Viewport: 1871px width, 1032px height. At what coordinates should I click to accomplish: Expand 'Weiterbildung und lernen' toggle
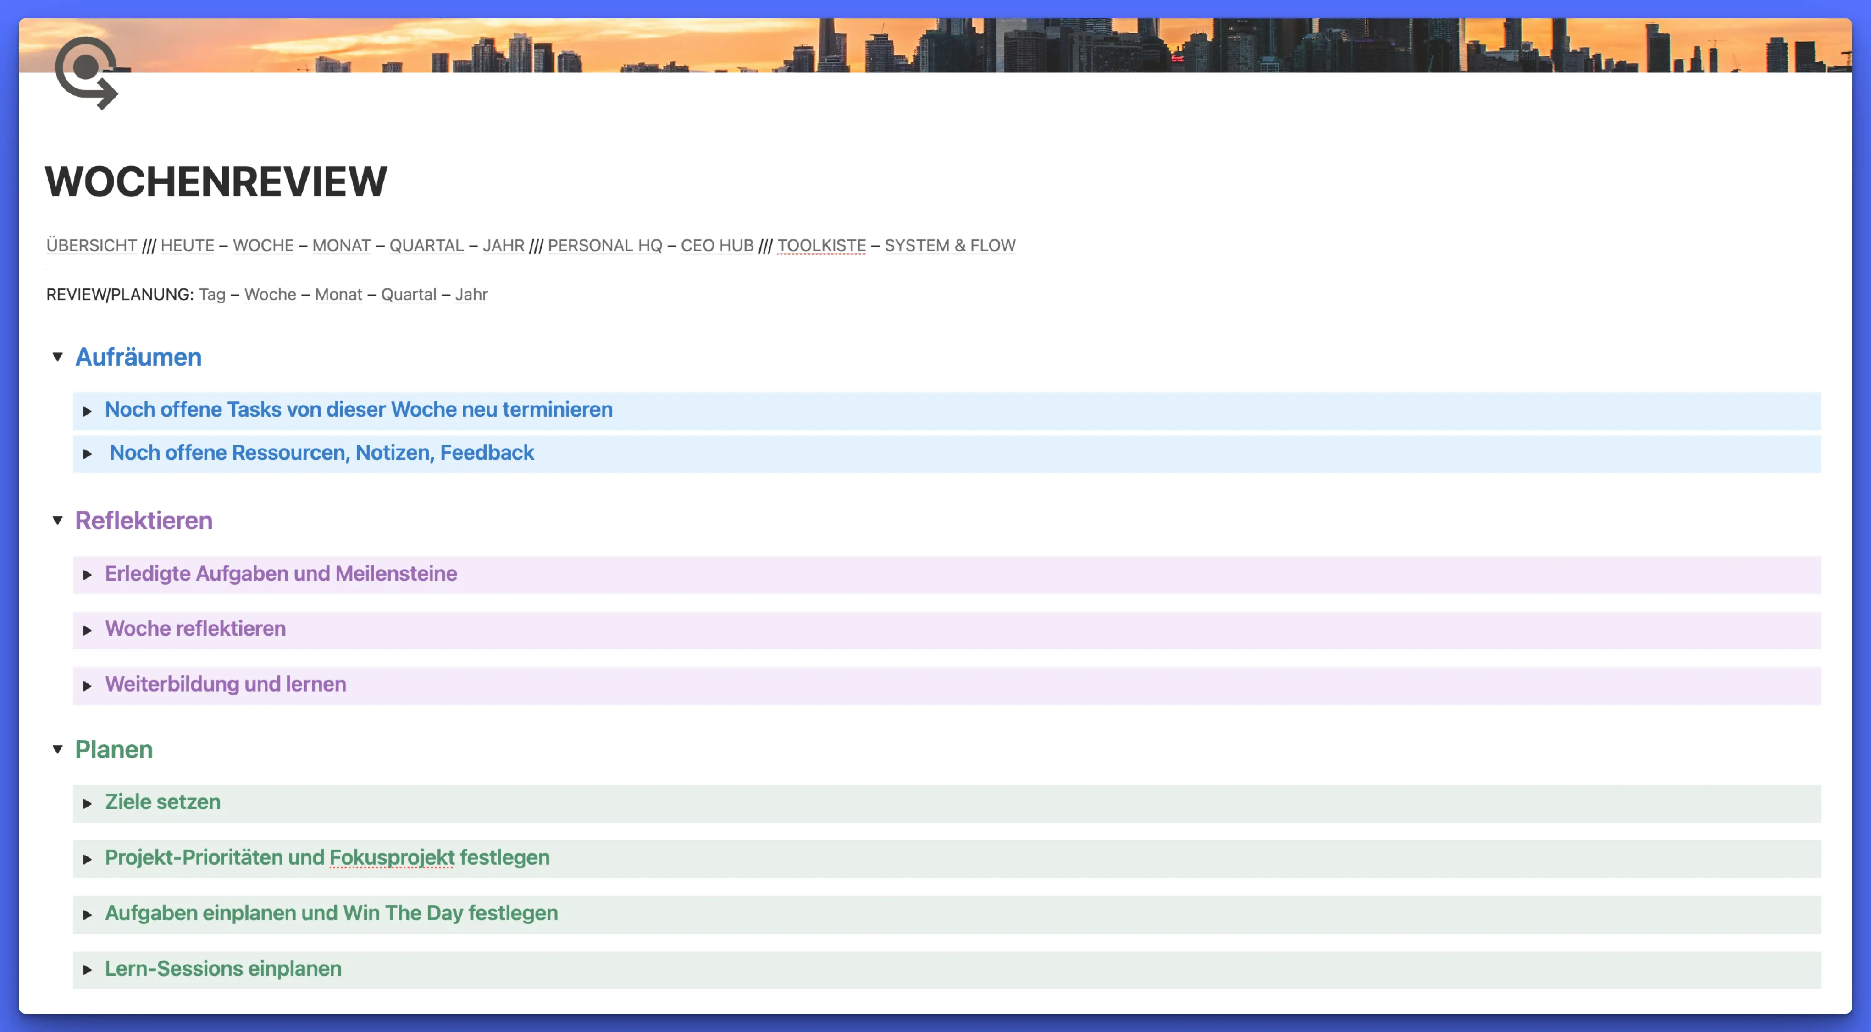(x=87, y=685)
